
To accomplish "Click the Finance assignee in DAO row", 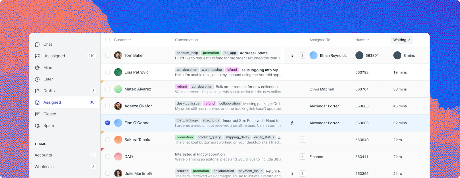I will (316, 157).
